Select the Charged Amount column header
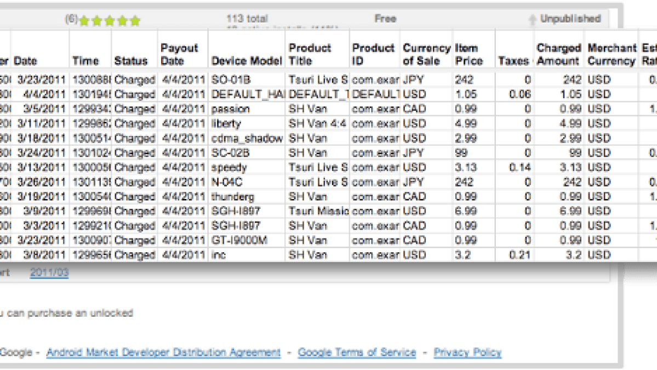 click(558, 54)
